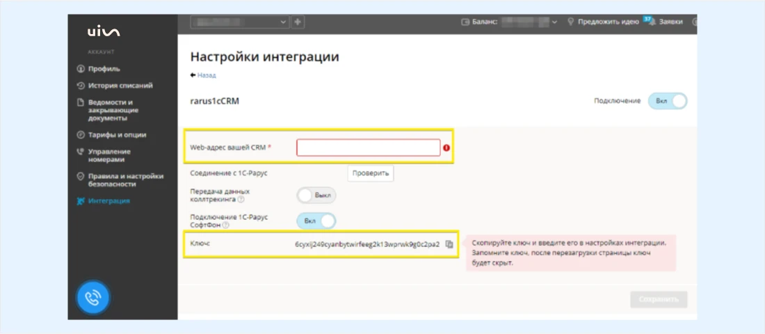Click the wallet icon next to Баланс
The image size is (765, 334).
tap(465, 22)
